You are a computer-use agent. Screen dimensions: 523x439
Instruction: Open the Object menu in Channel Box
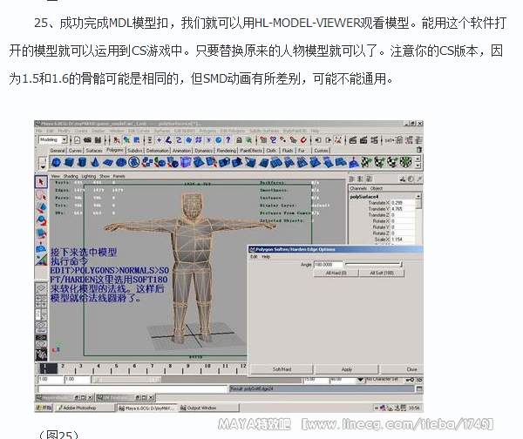pos(377,188)
